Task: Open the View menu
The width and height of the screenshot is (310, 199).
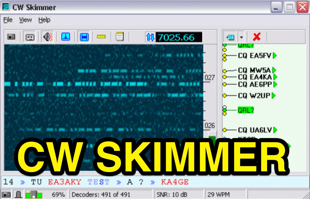Action: [25, 20]
